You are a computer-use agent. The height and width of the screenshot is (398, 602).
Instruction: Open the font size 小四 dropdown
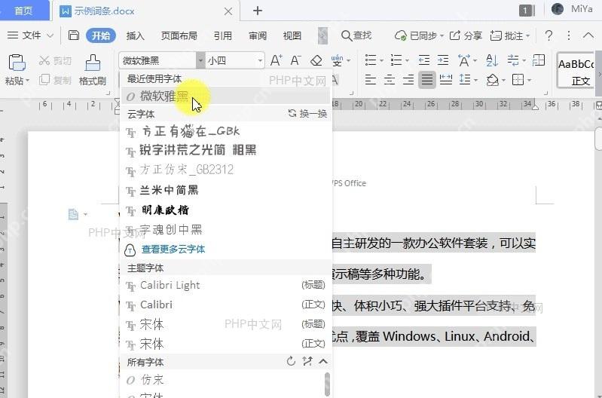pyautogui.click(x=260, y=61)
